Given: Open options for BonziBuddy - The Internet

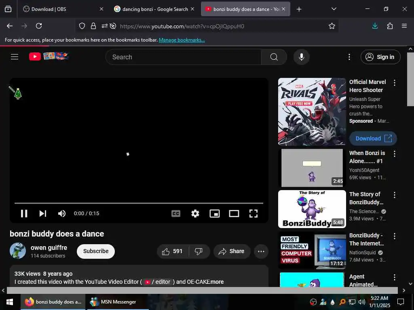Looking at the screenshot, I should 395,236.
